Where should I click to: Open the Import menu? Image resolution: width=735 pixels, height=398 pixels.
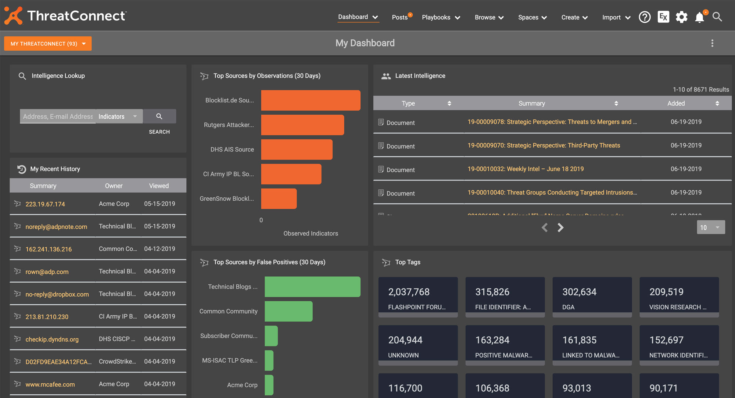616,17
